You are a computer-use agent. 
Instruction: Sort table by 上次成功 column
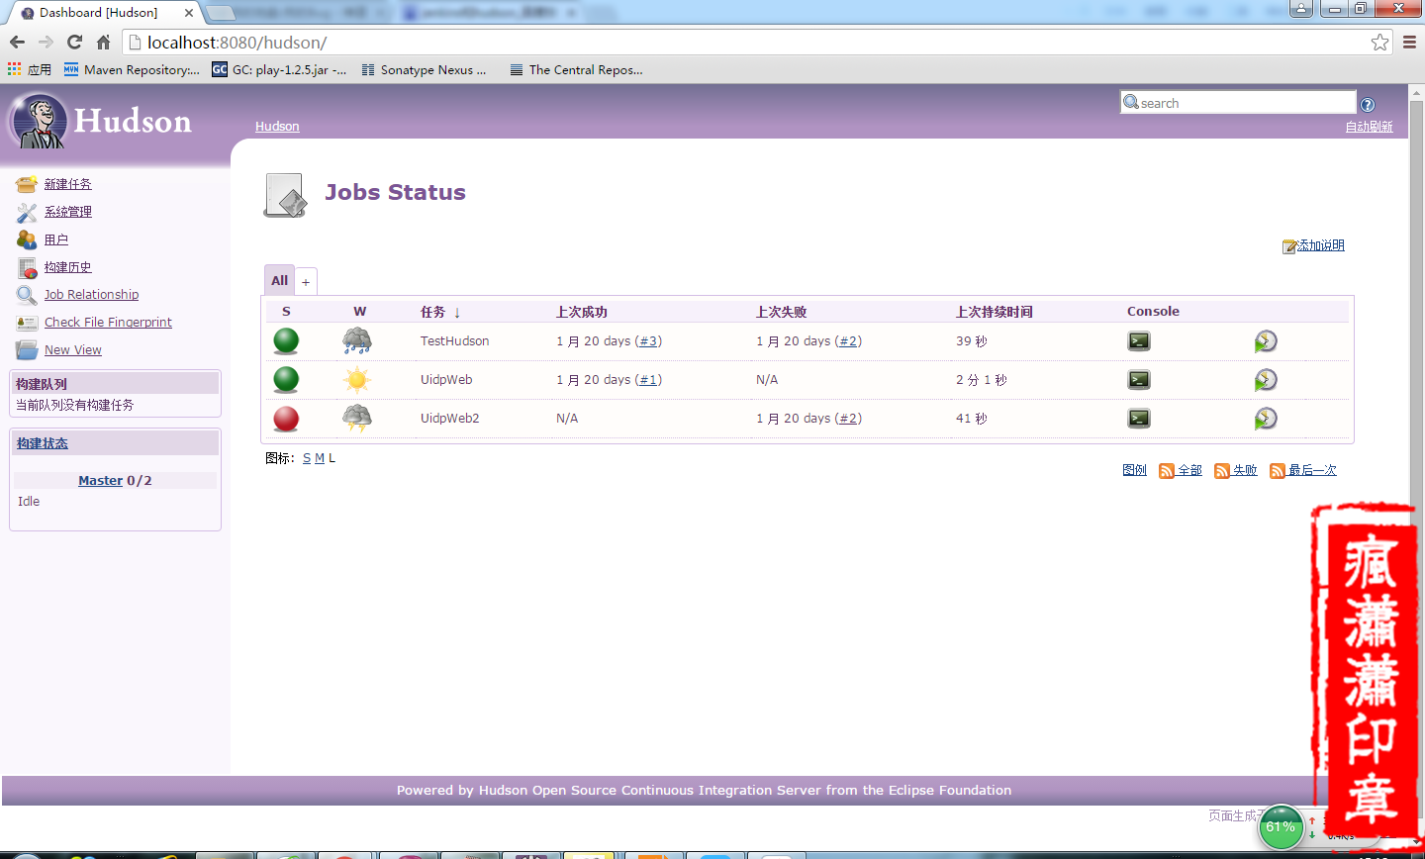click(x=582, y=312)
